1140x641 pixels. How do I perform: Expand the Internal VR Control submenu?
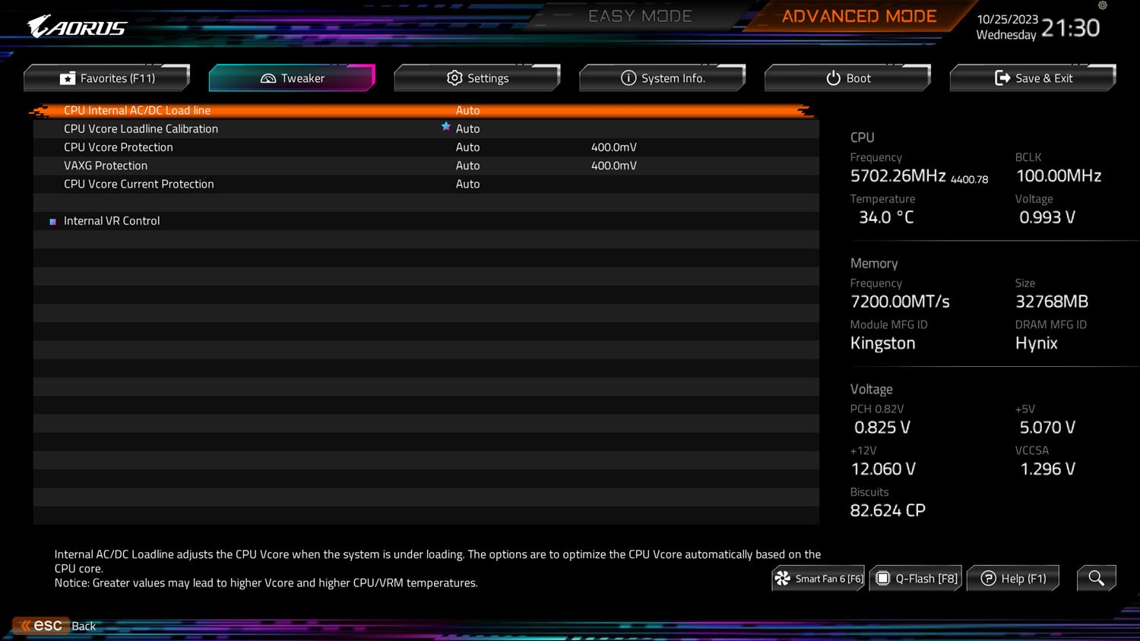click(112, 221)
